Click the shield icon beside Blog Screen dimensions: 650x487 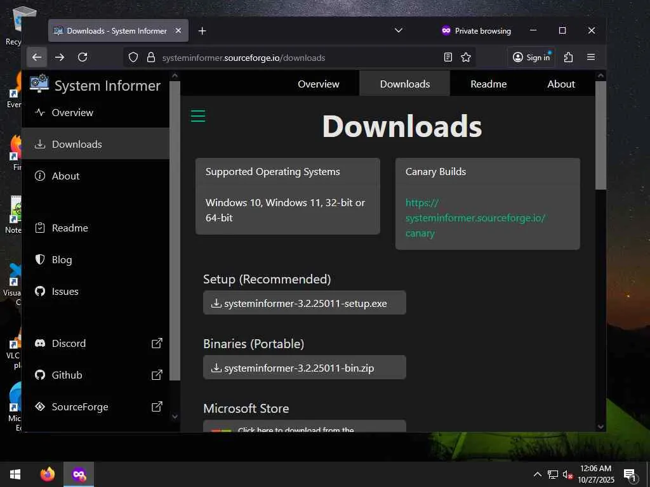point(40,259)
